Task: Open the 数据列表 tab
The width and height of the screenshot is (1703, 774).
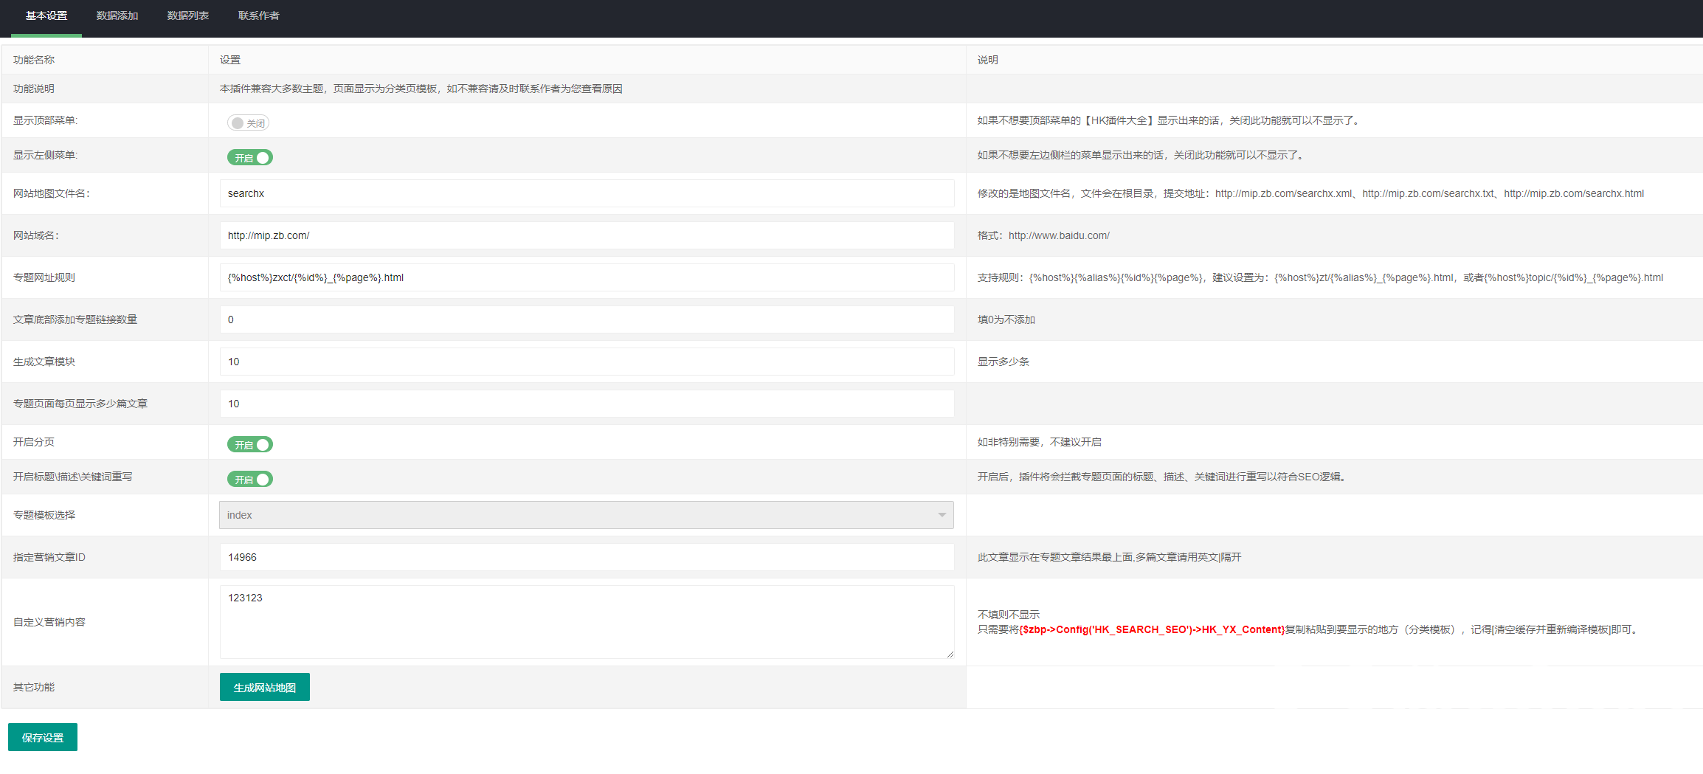Action: (188, 16)
